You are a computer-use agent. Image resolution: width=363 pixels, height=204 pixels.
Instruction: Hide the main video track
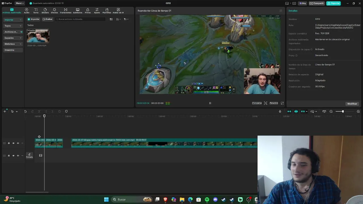pos(13,143)
